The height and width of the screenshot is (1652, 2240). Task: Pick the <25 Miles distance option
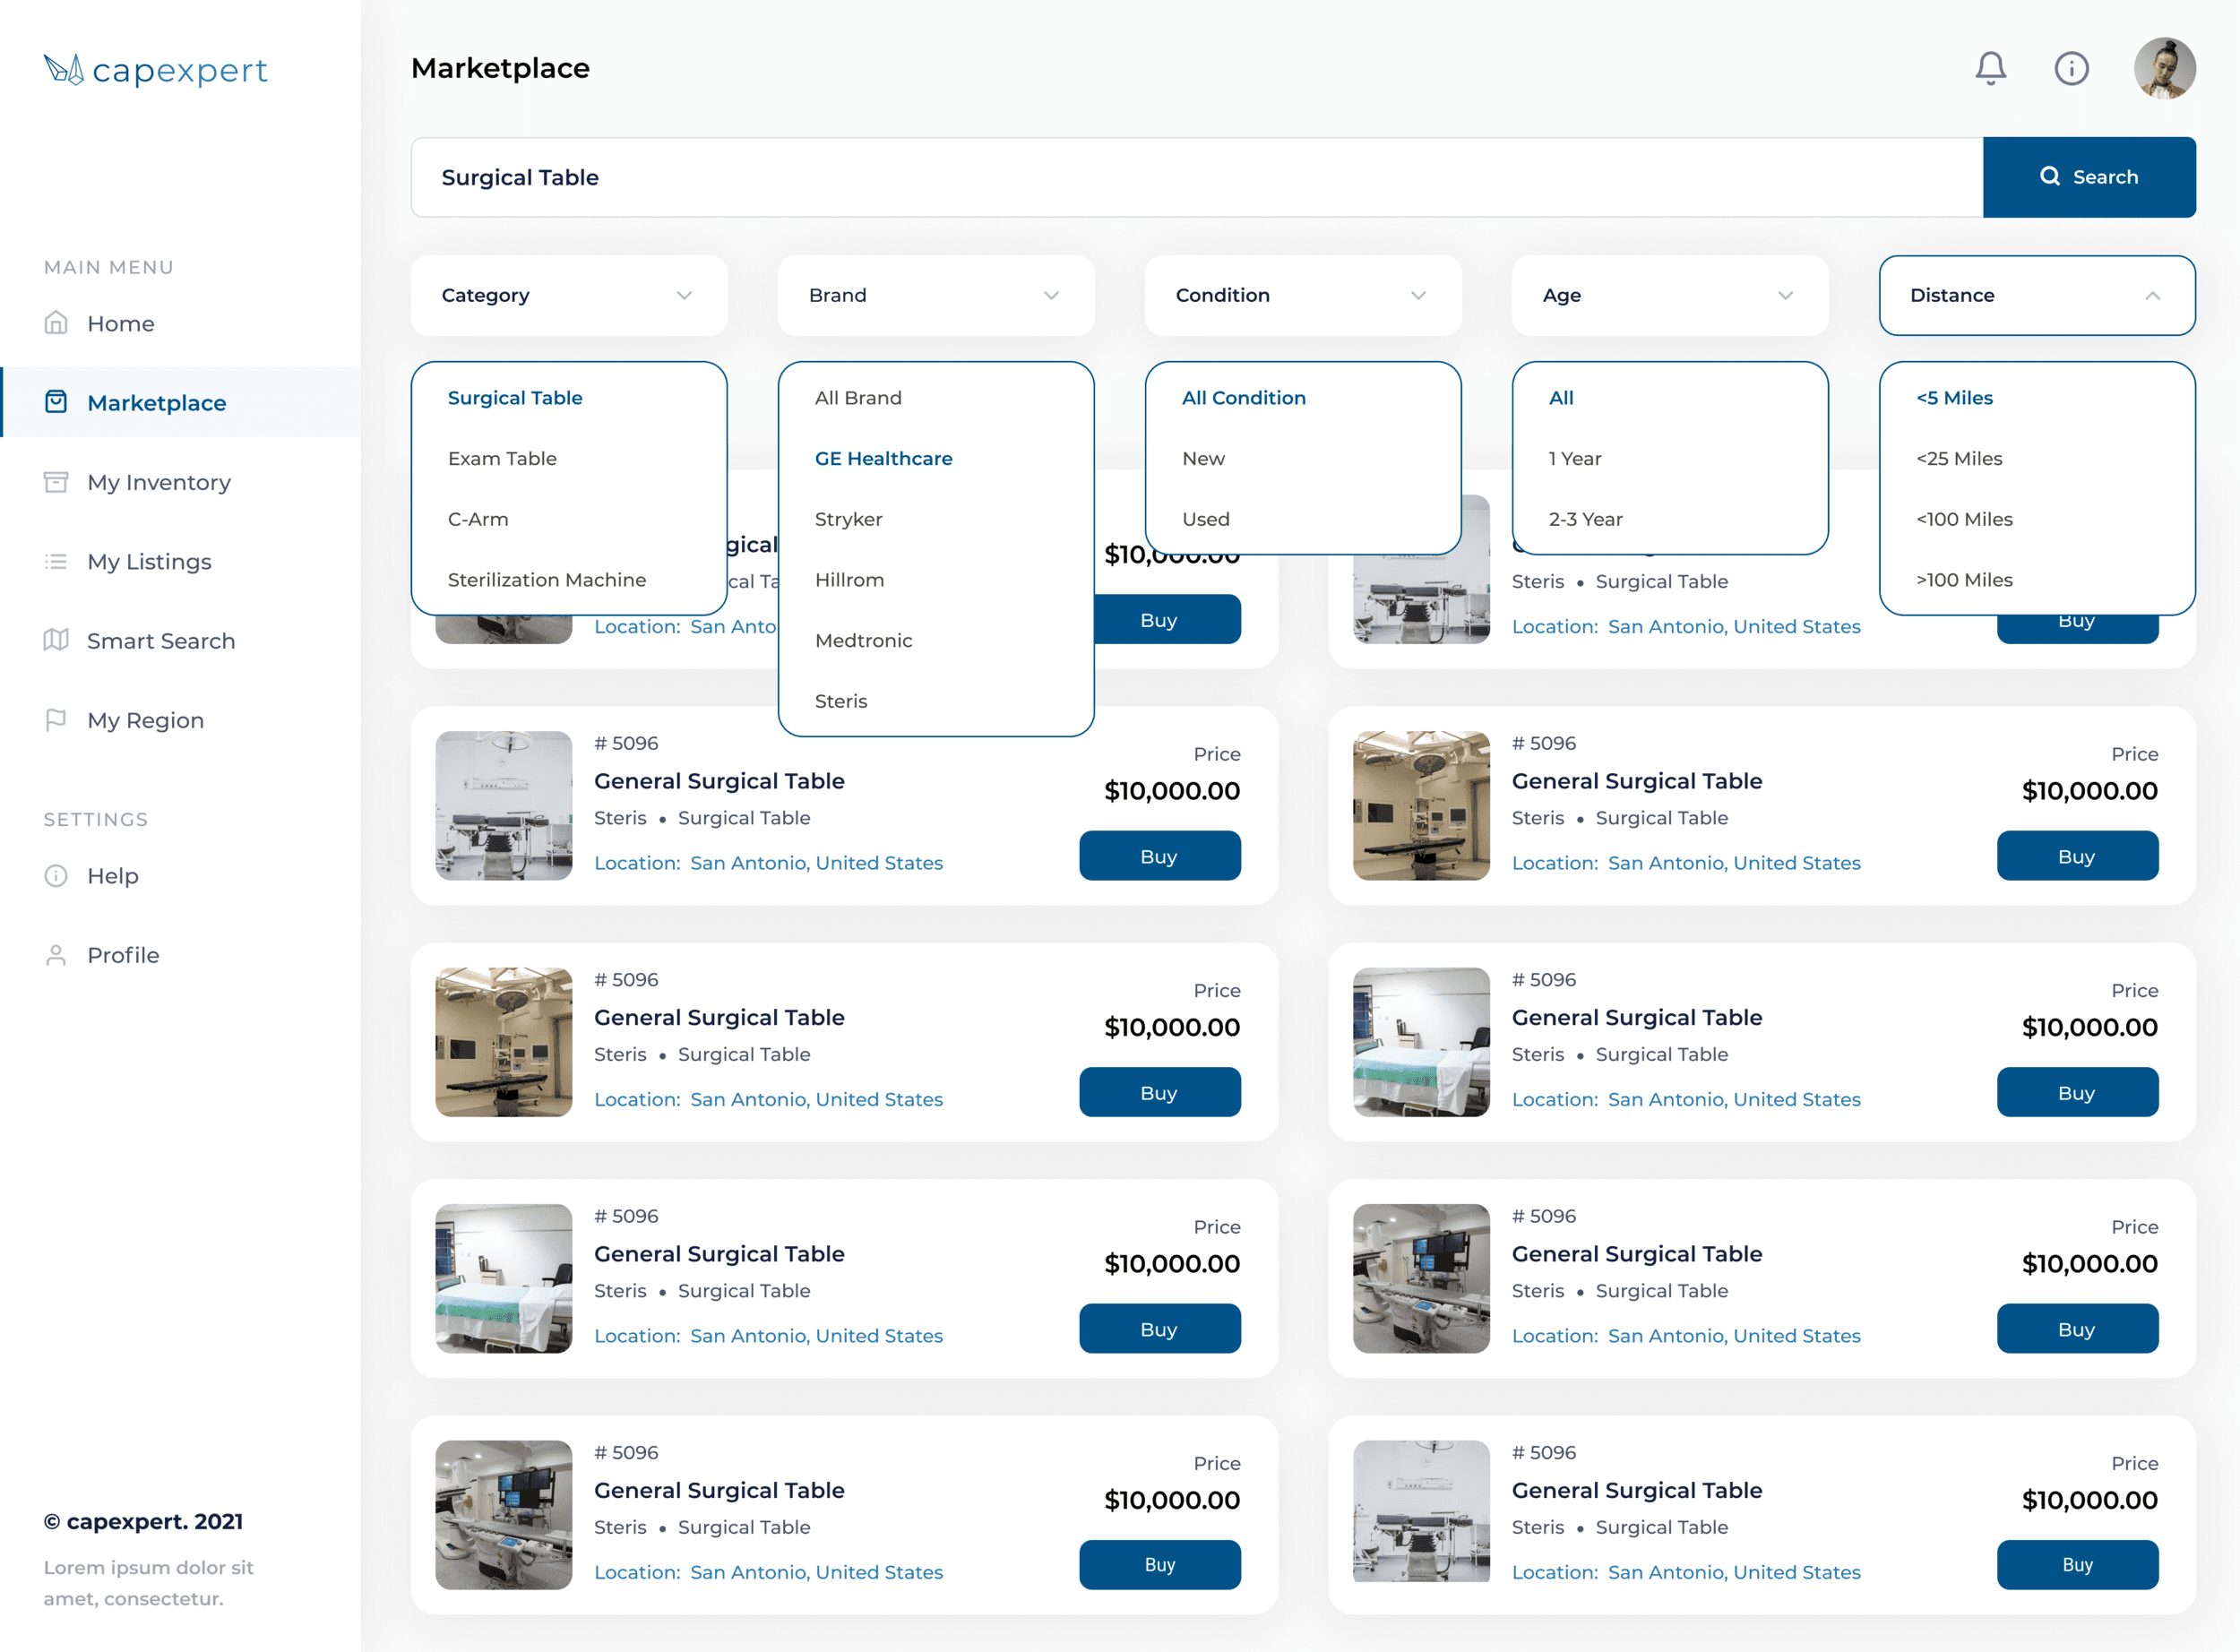pos(1958,458)
